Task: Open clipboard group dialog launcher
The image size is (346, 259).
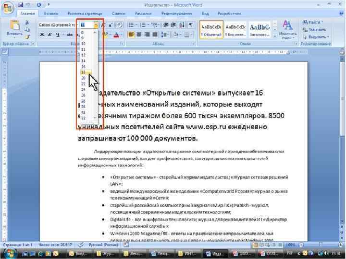Action: pos(33,44)
